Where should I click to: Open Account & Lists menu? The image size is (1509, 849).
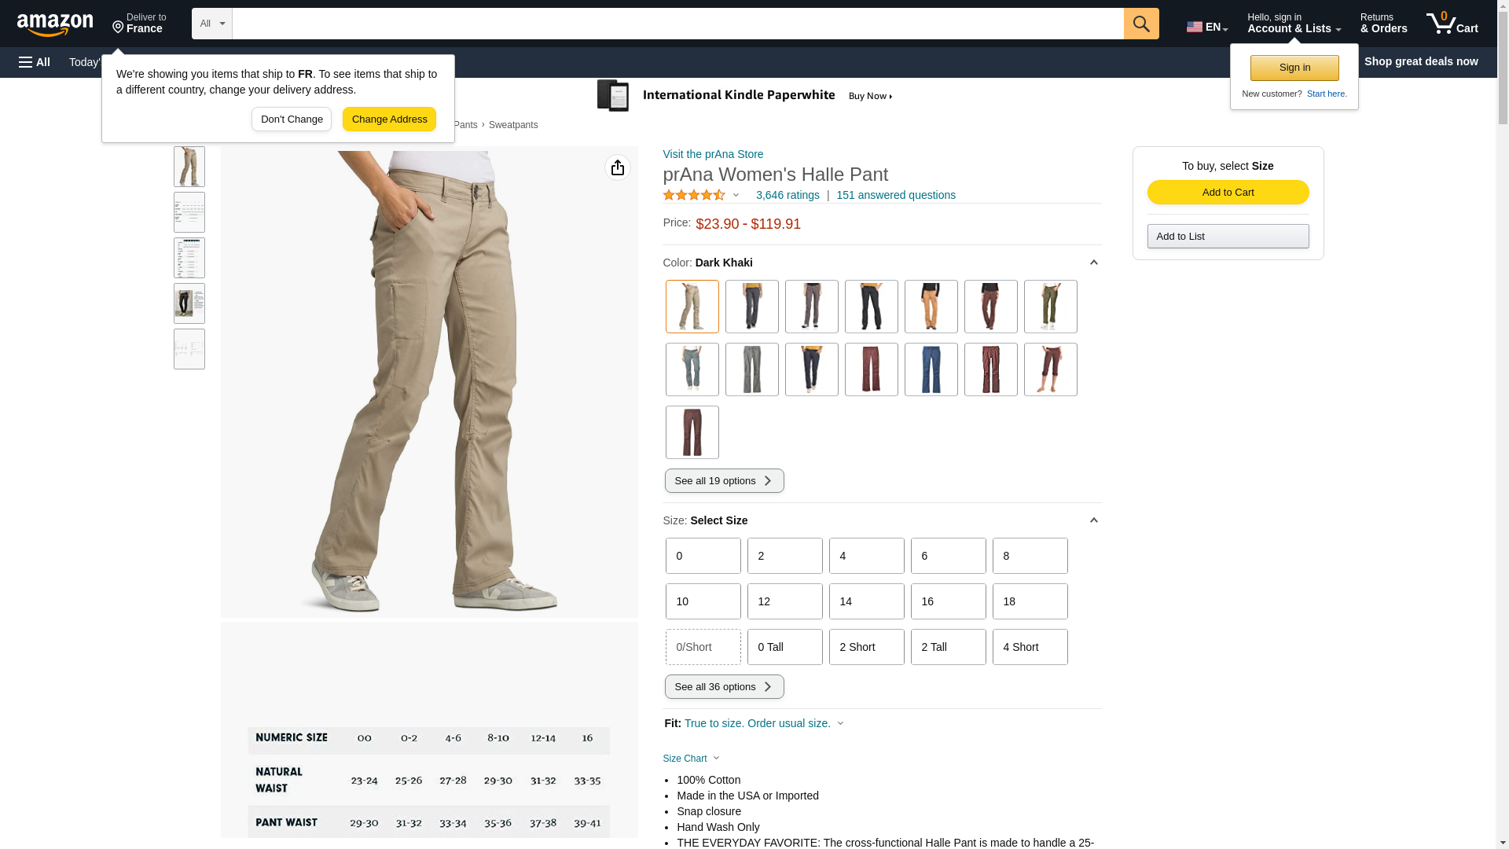[x=1294, y=24]
